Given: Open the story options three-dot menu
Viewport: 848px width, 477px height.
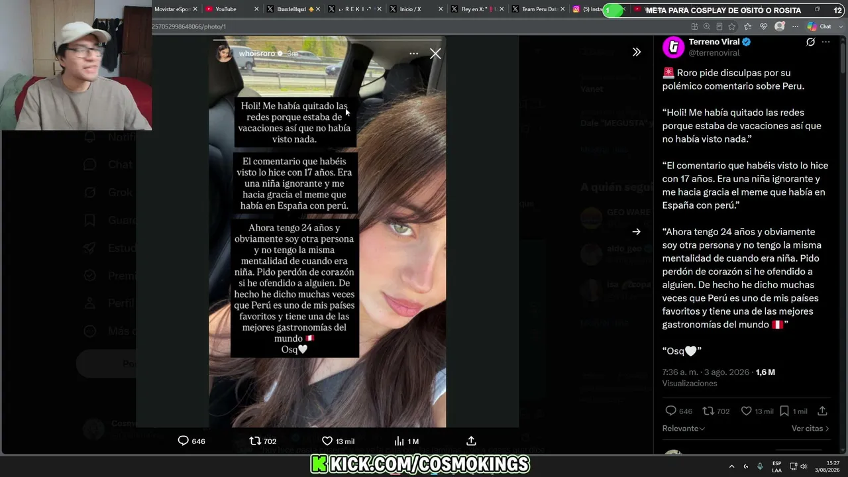Looking at the screenshot, I should pos(413,54).
